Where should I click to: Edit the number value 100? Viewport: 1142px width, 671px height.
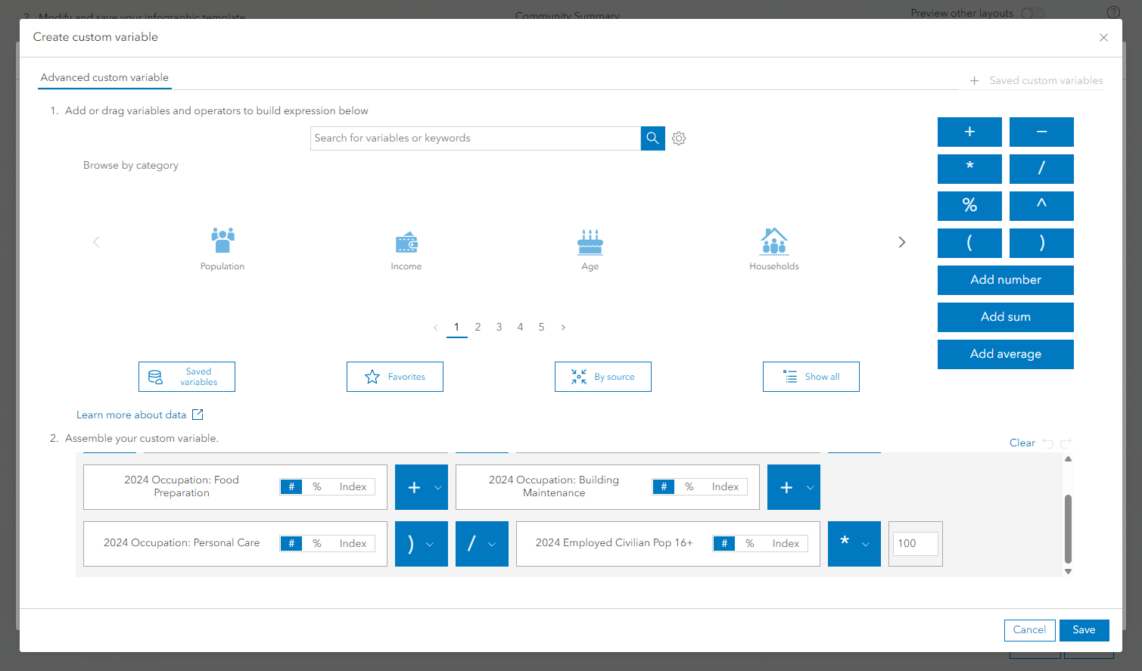[x=915, y=543]
